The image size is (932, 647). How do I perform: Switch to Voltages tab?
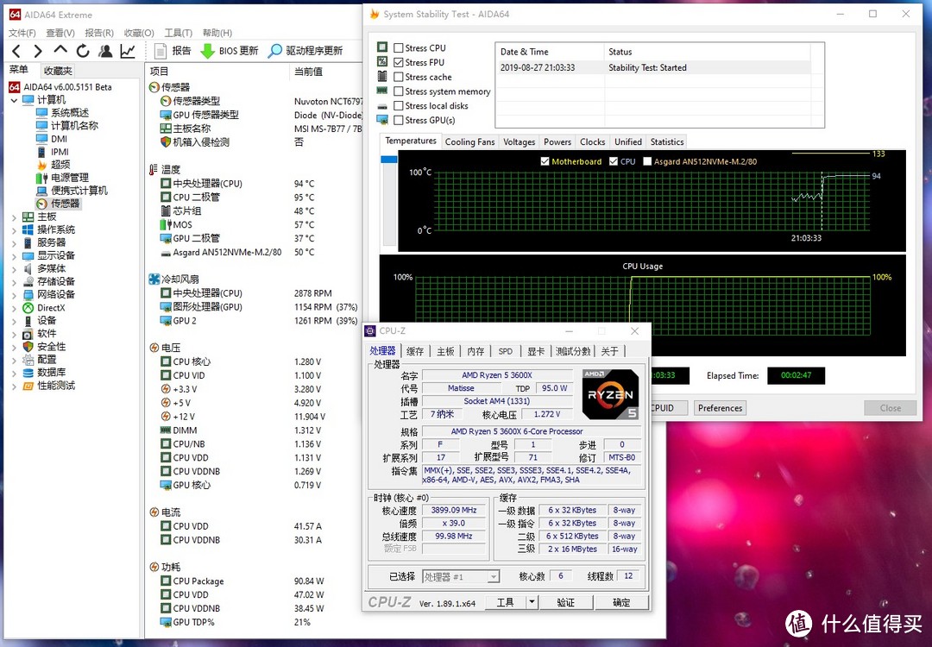[x=519, y=142]
